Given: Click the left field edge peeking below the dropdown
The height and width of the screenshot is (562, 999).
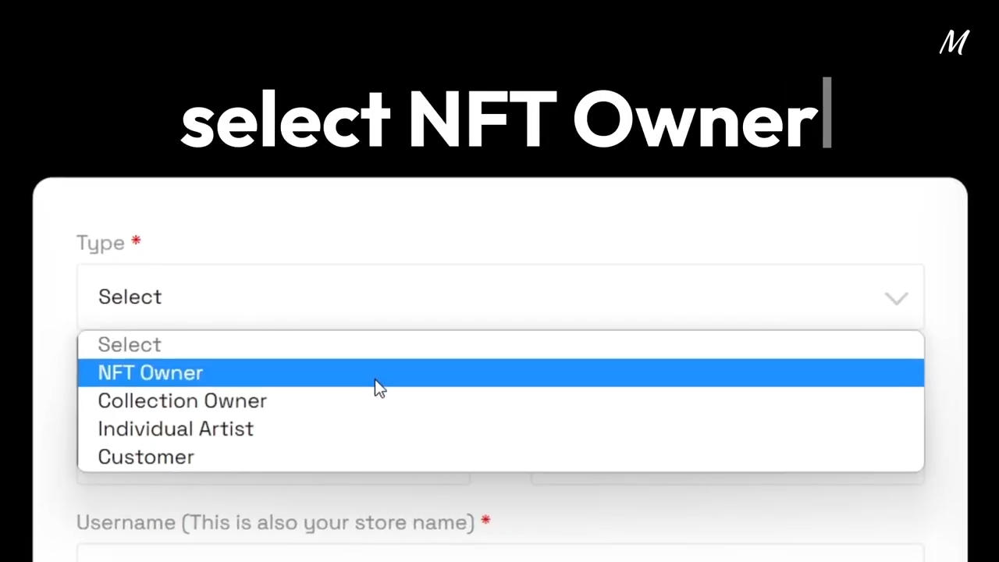Looking at the screenshot, I should (x=273, y=478).
